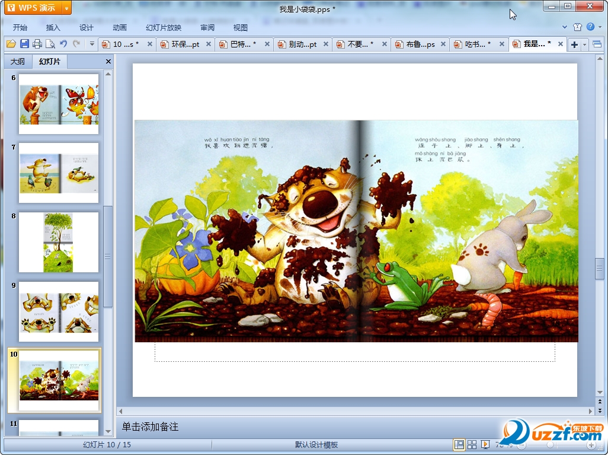Click horizontal scrollbar left arrow
This screenshot has height=455, width=608.
coord(120,411)
